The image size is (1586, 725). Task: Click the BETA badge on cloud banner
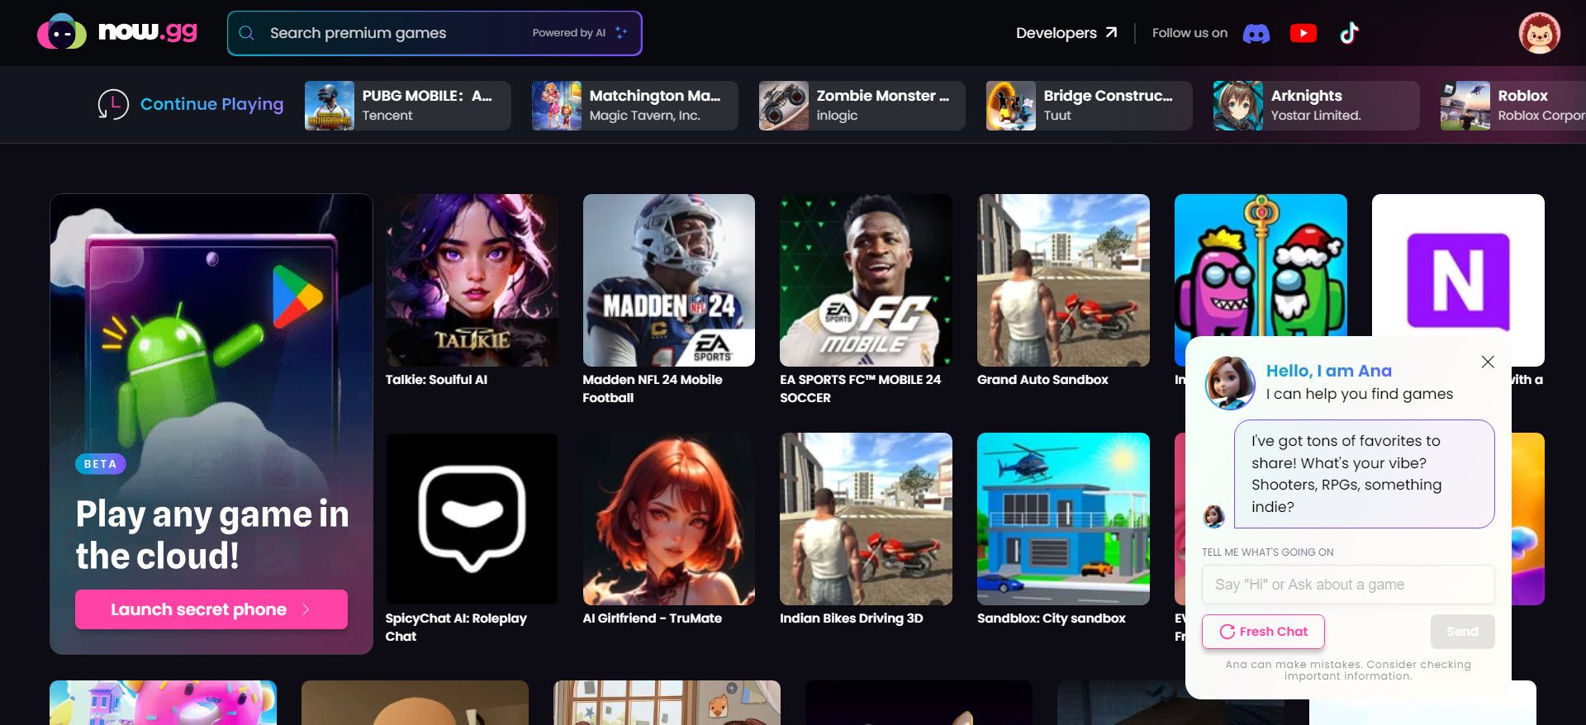[100, 464]
